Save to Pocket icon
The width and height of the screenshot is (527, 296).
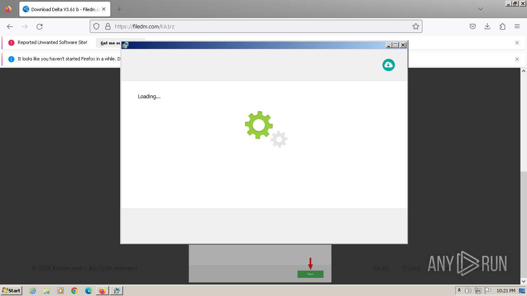pyautogui.click(x=473, y=26)
